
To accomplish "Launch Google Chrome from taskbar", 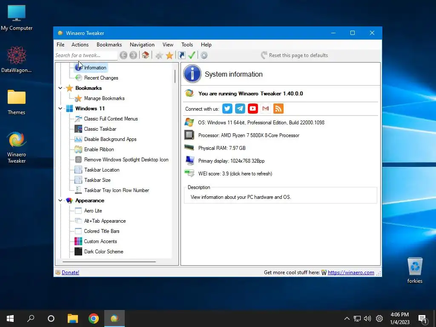I will tap(94, 318).
